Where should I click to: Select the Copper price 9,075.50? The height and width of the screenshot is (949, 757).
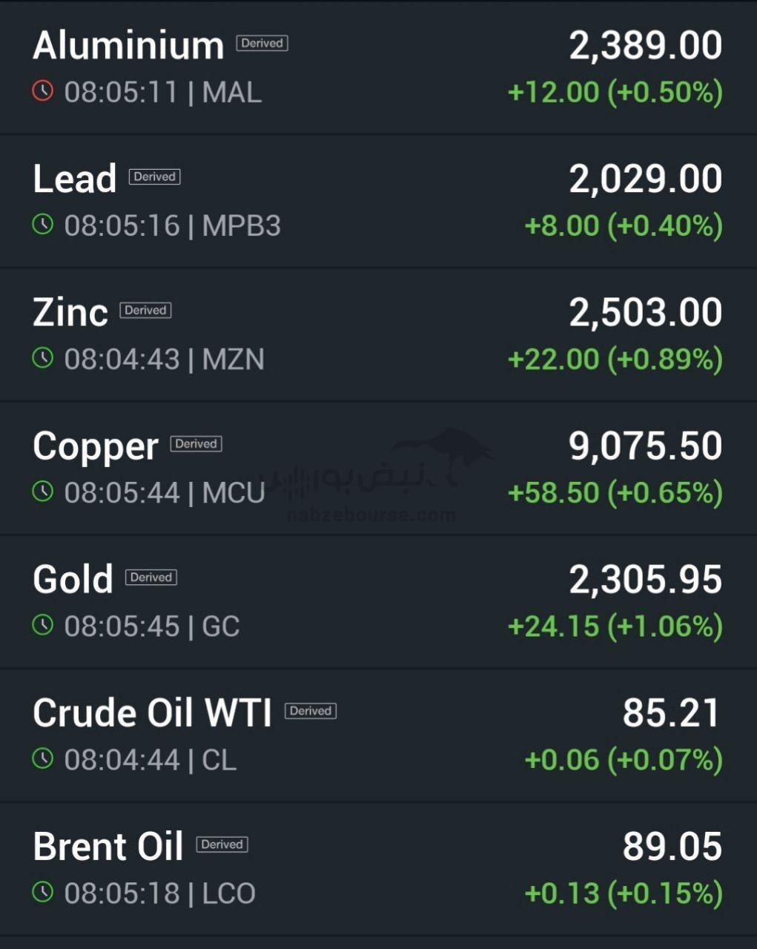(645, 446)
